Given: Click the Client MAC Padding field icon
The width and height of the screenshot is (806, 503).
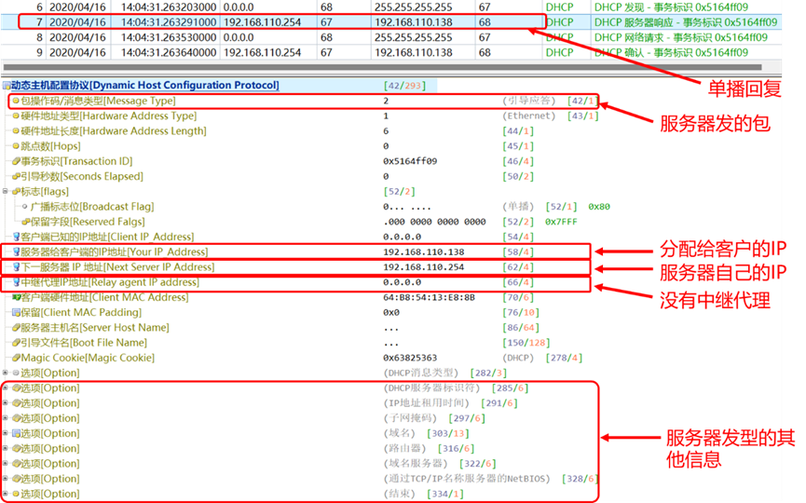Looking at the screenshot, I should [16, 312].
